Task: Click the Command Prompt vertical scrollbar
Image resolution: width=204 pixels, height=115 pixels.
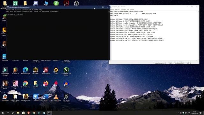Action: point(109,34)
